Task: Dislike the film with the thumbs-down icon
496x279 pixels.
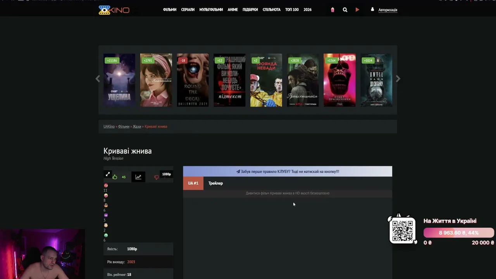Action: [x=157, y=177]
